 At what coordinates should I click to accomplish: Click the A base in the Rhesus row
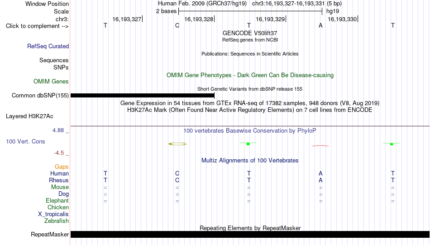click(320, 180)
